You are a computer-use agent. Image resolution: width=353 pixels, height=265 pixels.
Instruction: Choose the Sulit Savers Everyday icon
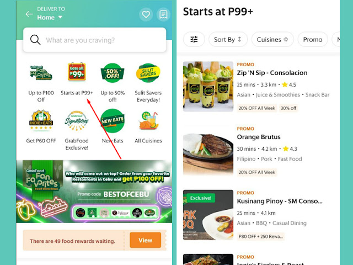coord(148,73)
